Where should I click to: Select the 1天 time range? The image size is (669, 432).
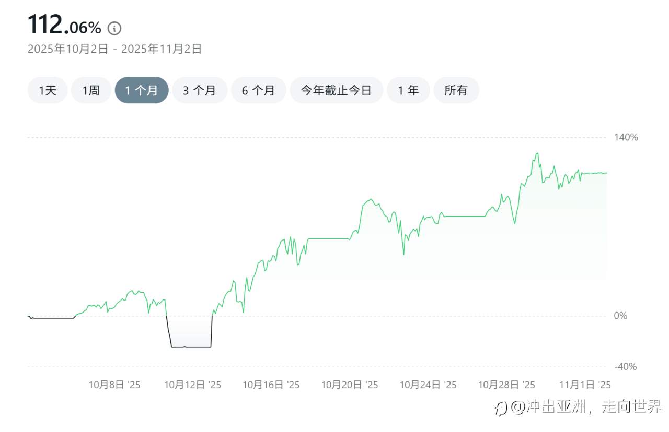click(x=48, y=90)
